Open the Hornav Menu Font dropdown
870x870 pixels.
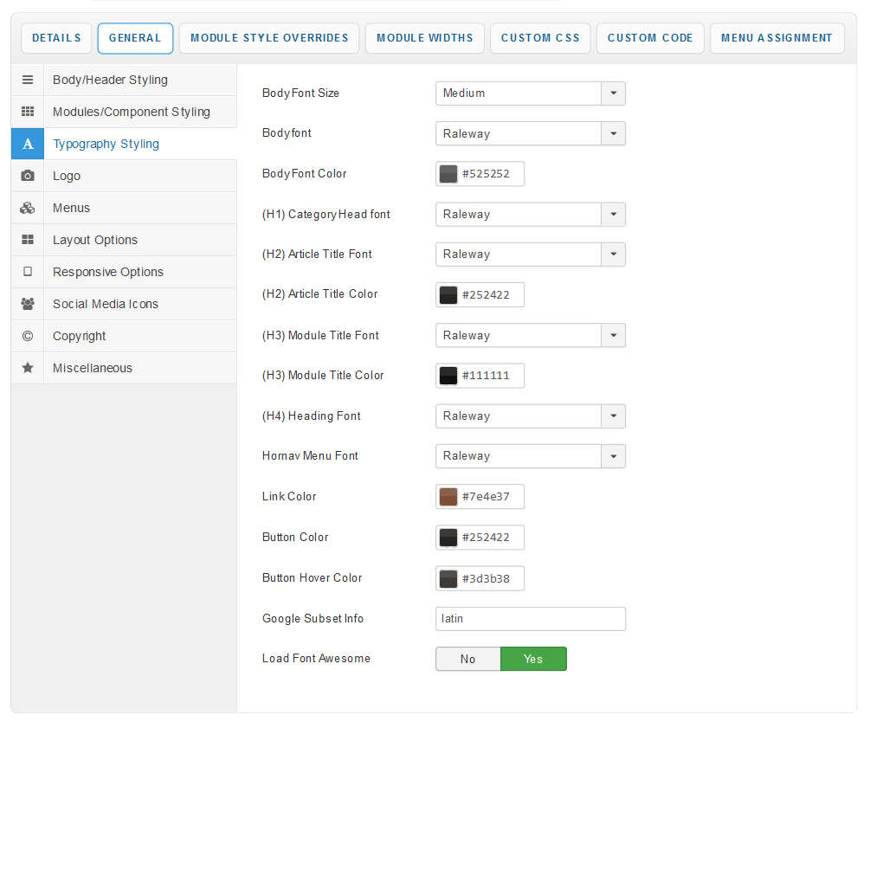[x=613, y=456]
